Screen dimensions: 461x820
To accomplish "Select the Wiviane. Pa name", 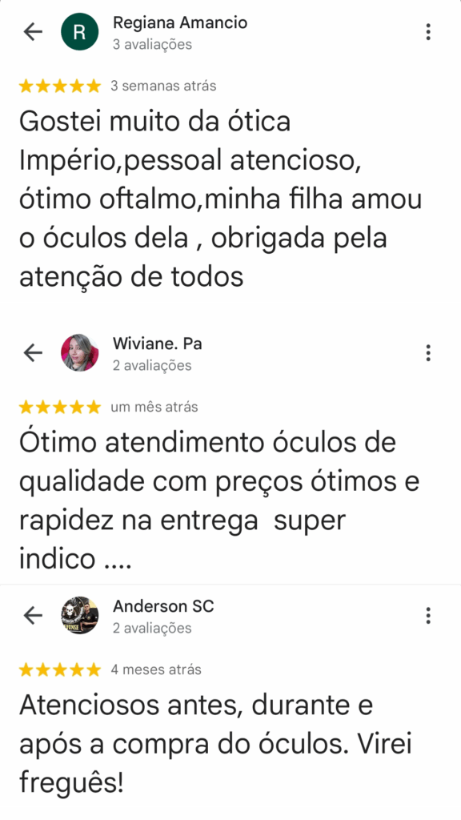I will coord(158,344).
